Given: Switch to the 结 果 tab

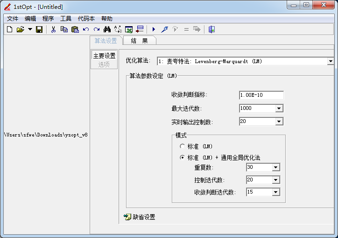Looking at the screenshot, I should tap(139, 41).
